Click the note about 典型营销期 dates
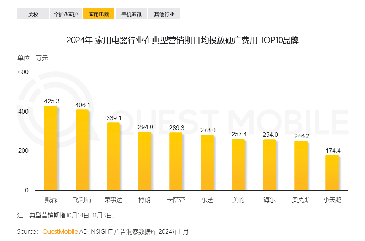 pos(66,216)
